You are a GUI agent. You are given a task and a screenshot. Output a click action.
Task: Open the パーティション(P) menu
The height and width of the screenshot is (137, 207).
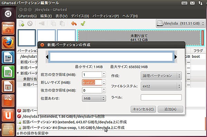coord(106,16)
